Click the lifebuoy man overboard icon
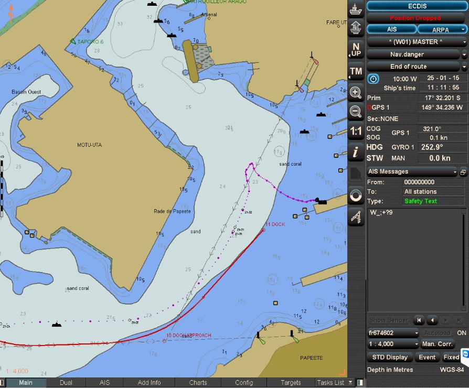Screen dimensions: 469x388 [356, 196]
